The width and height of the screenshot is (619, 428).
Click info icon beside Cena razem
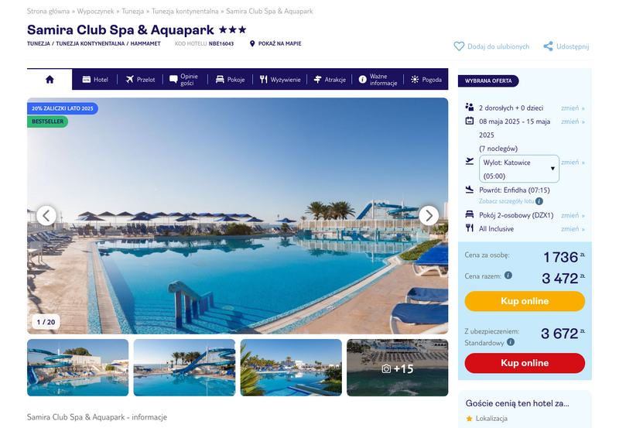click(508, 276)
